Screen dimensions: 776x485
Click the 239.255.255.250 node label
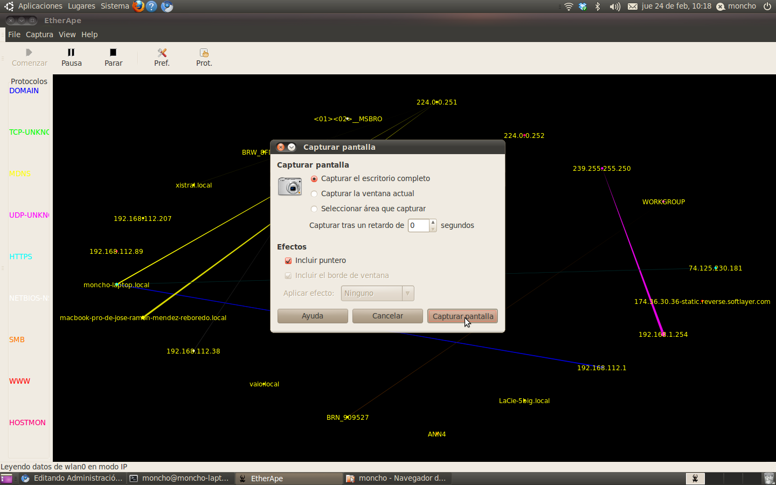pos(601,168)
